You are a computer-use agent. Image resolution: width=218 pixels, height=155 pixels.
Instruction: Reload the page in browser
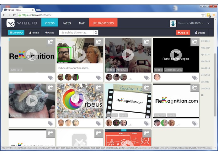[14, 15]
